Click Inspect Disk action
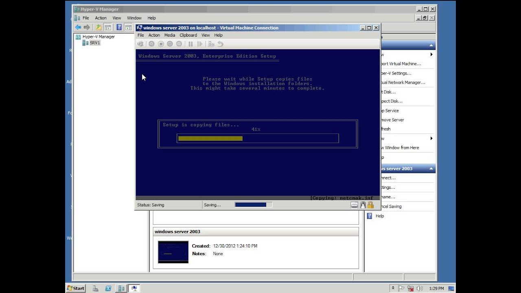The width and height of the screenshot is (521, 293). (391, 101)
